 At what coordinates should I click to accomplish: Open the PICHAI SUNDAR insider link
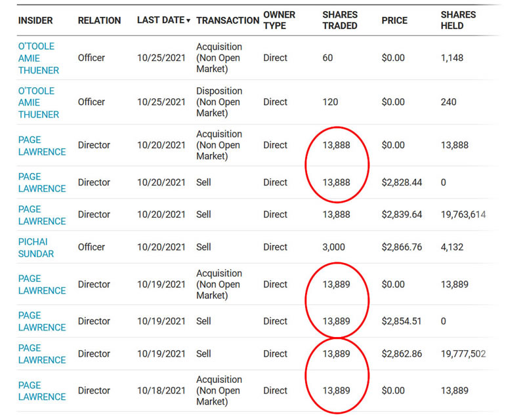(35, 247)
